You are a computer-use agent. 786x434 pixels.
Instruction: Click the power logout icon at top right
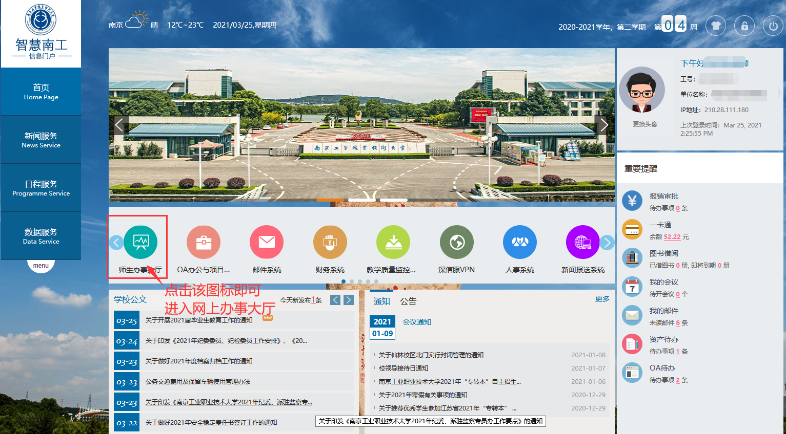point(773,26)
